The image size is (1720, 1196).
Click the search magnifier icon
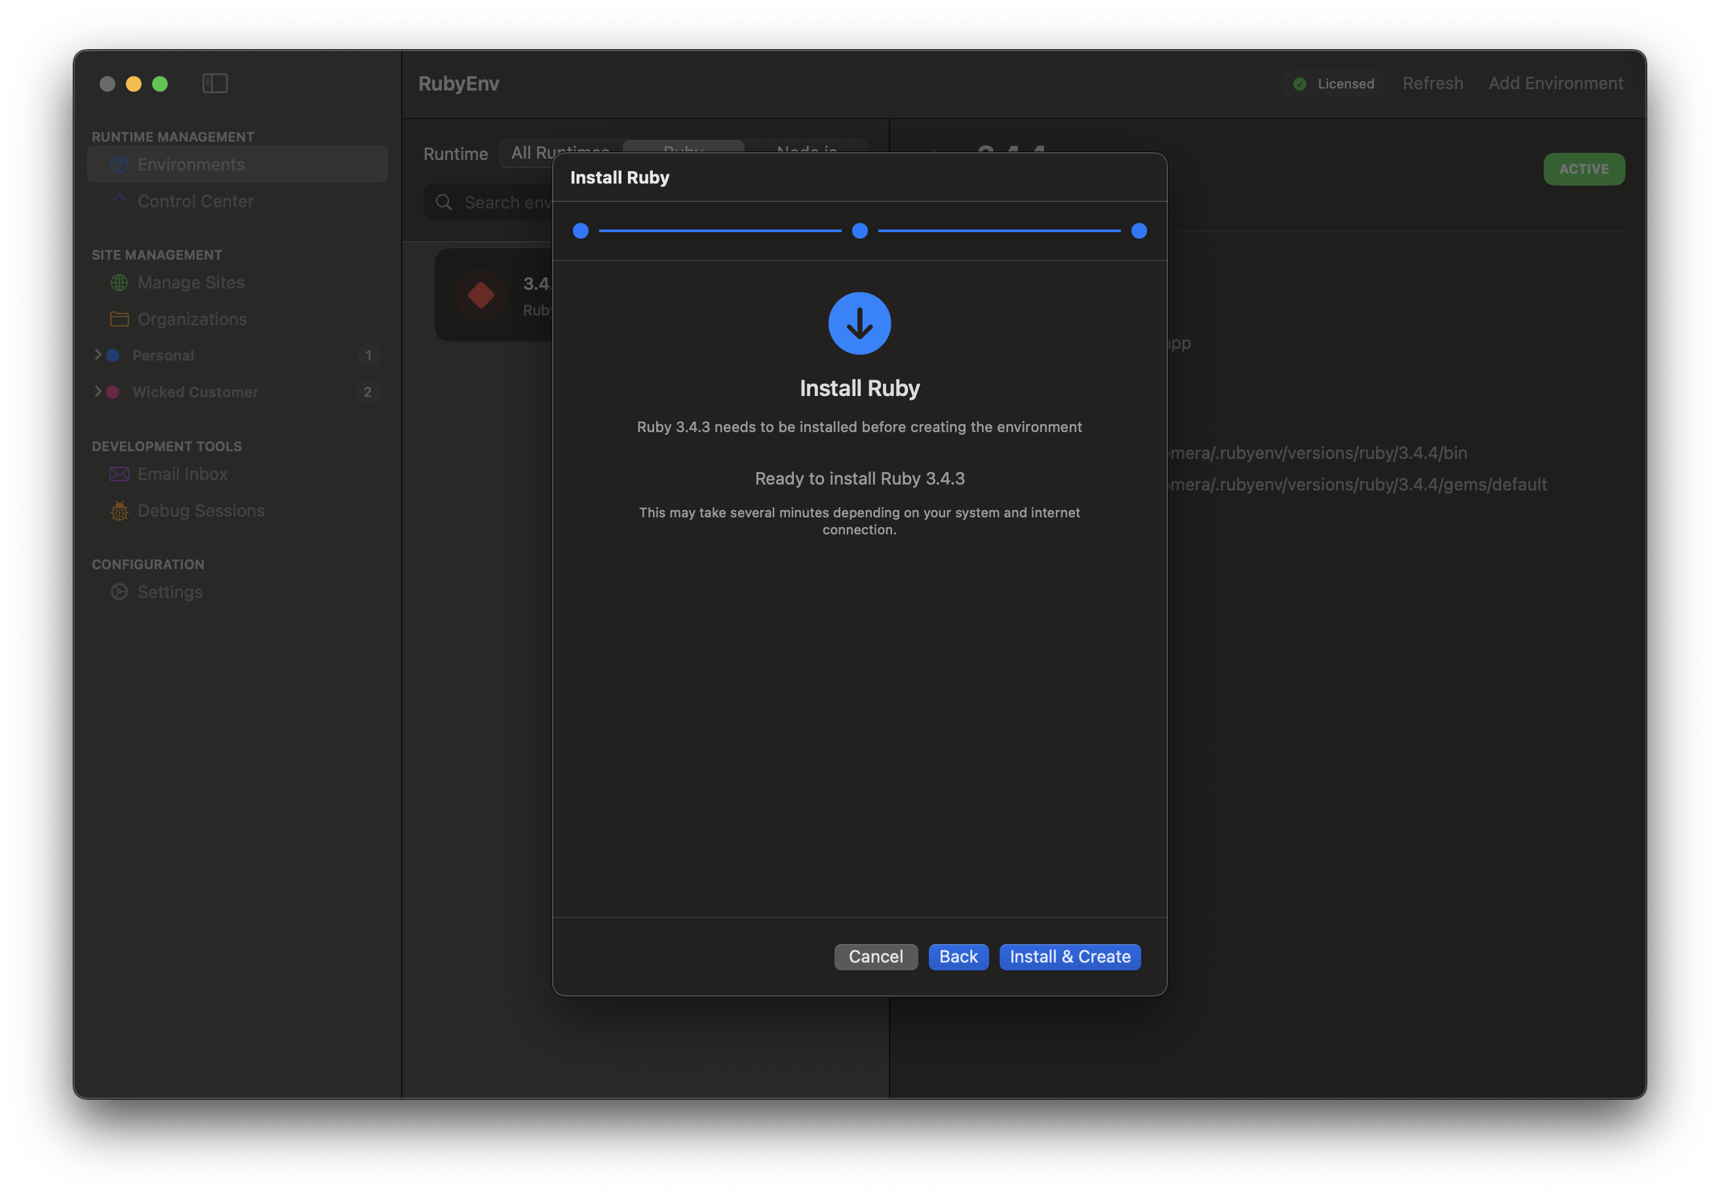click(444, 203)
